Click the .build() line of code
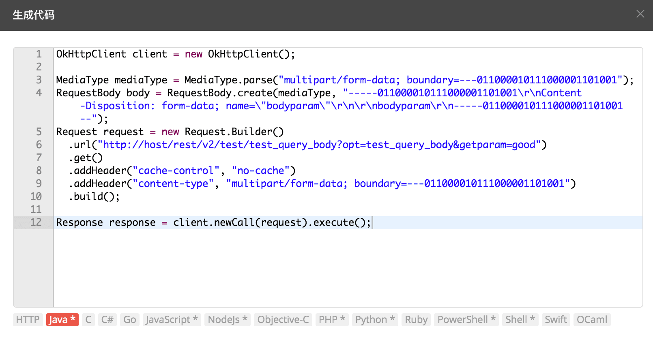Image resolution: width=653 pixels, height=340 pixels. pos(94,197)
